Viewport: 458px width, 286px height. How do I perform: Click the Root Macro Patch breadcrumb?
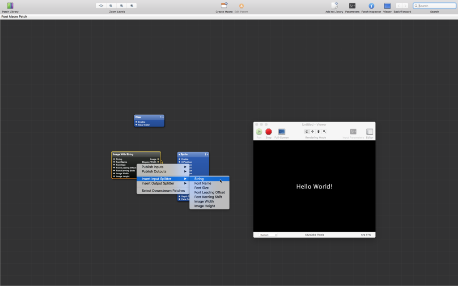click(x=14, y=17)
